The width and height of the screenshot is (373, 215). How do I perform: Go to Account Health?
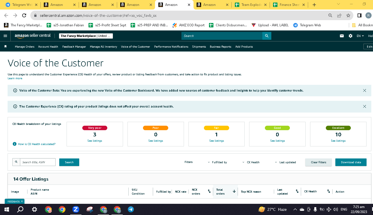coord(48,47)
